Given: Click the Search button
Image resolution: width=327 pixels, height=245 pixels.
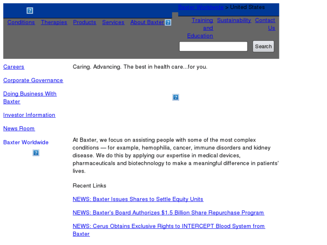Looking at the screenshot, I should coord(264,46).
